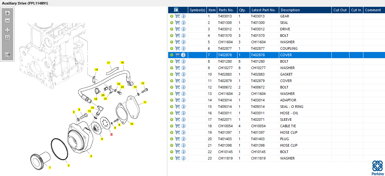Screen dimensions: 385x176
Task: Add CABLE TIE CH10054 to cart
Action: click(x=178, y=126)
